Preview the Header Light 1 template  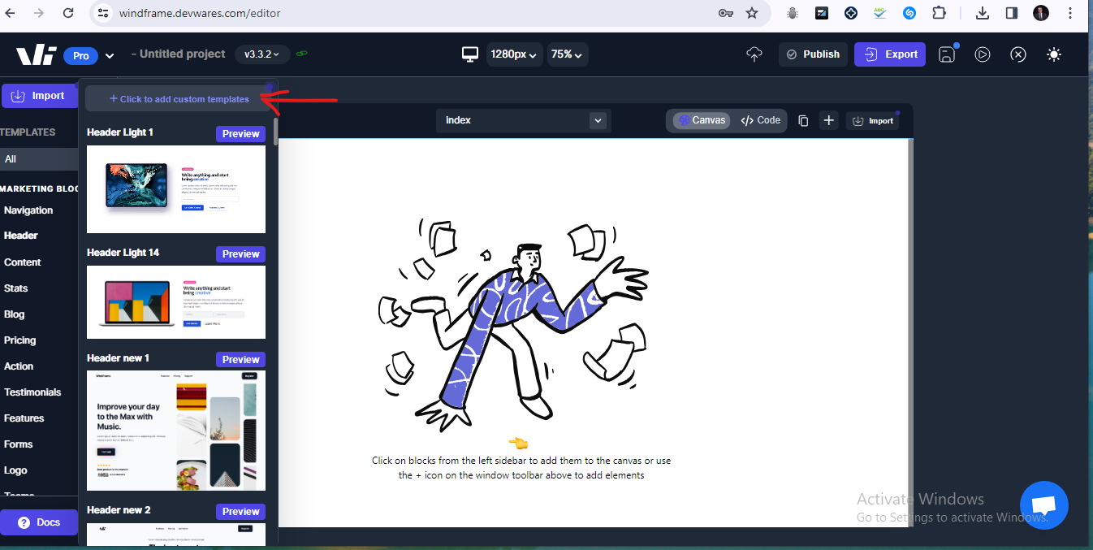click(240, 134)
